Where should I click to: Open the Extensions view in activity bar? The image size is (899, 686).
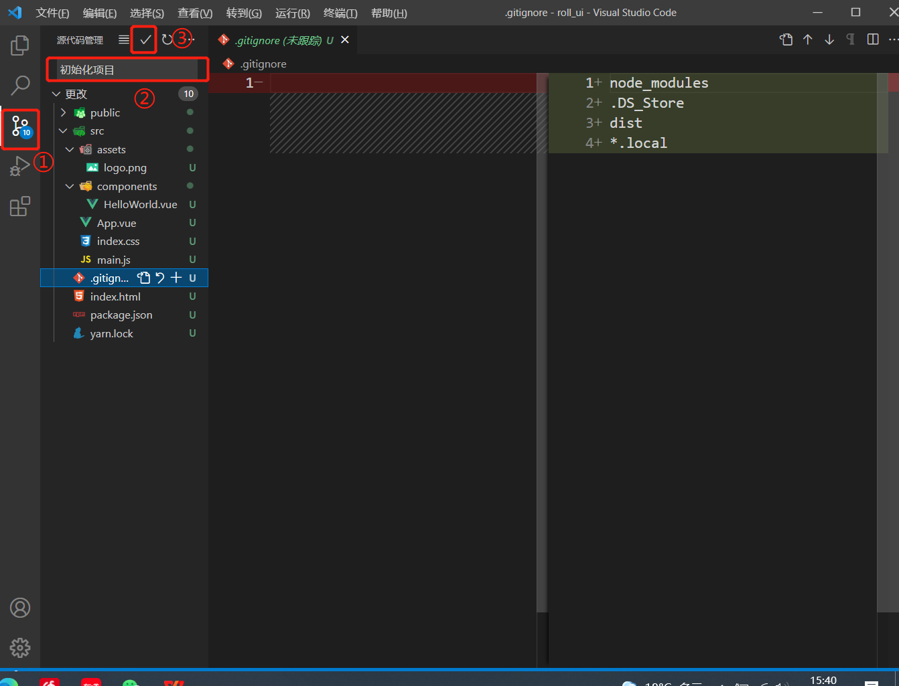[20, 206]
